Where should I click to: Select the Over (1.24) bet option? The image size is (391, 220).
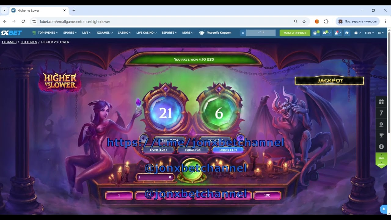click(158, 150)
